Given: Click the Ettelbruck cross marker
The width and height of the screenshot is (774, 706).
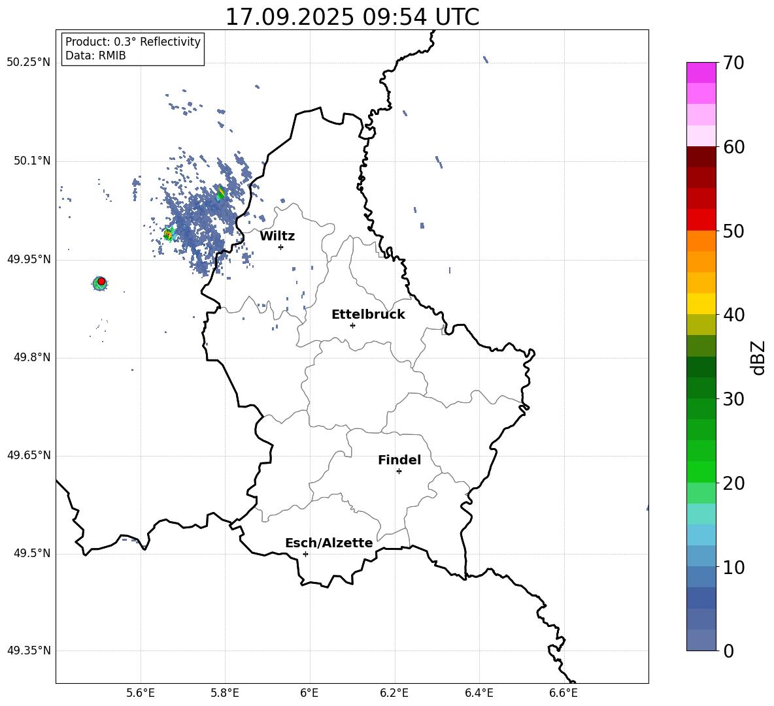Looking at the screenshot, I should click(352, 325).
